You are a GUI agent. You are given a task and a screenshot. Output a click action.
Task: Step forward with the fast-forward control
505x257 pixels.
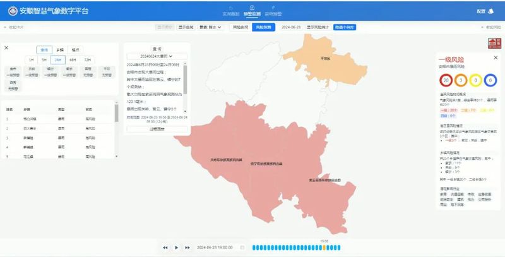(x=187, y=248)
